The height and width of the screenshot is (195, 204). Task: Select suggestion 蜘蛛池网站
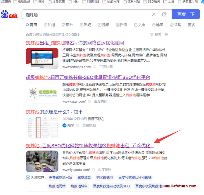click(57, 186)
